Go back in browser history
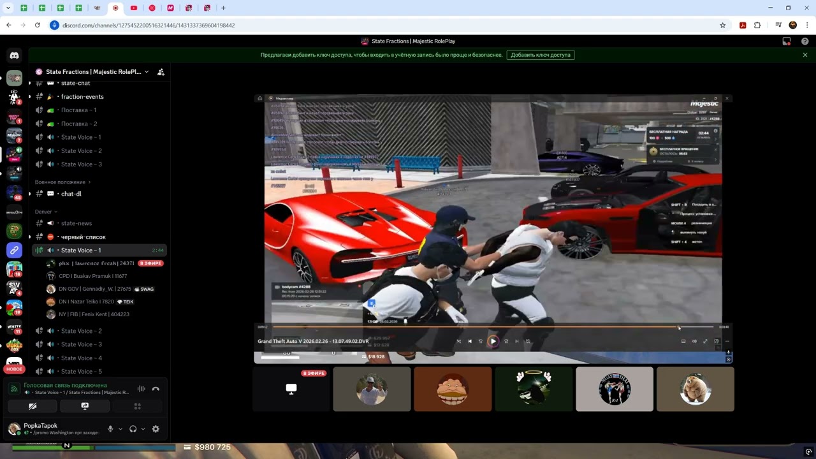The width and height of the screenshot is (816, 459). 9,25
